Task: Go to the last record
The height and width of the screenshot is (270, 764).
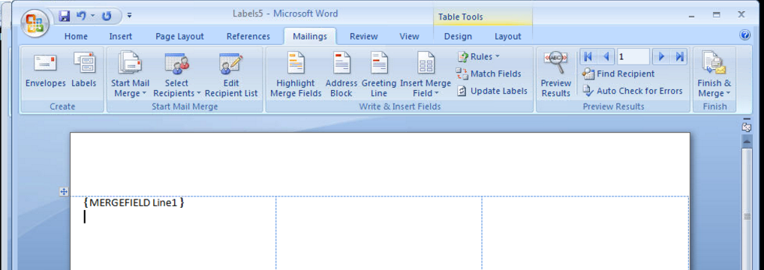Action: point(679,56)
